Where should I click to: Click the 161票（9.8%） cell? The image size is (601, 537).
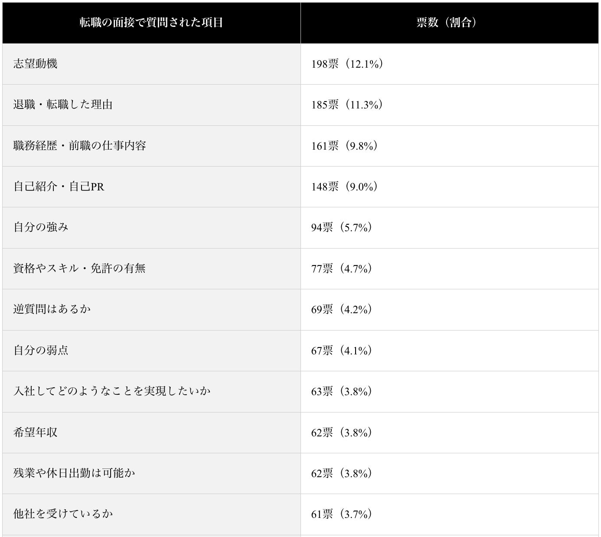(344, 146)
